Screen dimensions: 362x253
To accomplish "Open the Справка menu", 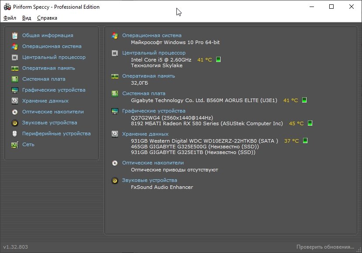I will pos(47,18).
